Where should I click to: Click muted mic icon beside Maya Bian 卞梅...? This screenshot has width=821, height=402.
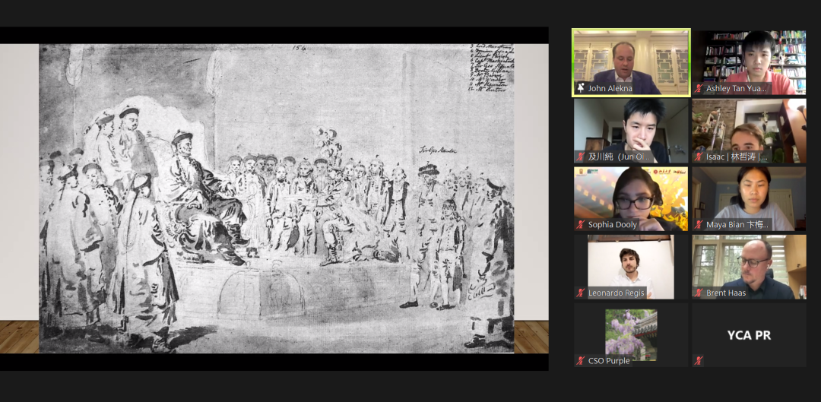pos(699,224)
